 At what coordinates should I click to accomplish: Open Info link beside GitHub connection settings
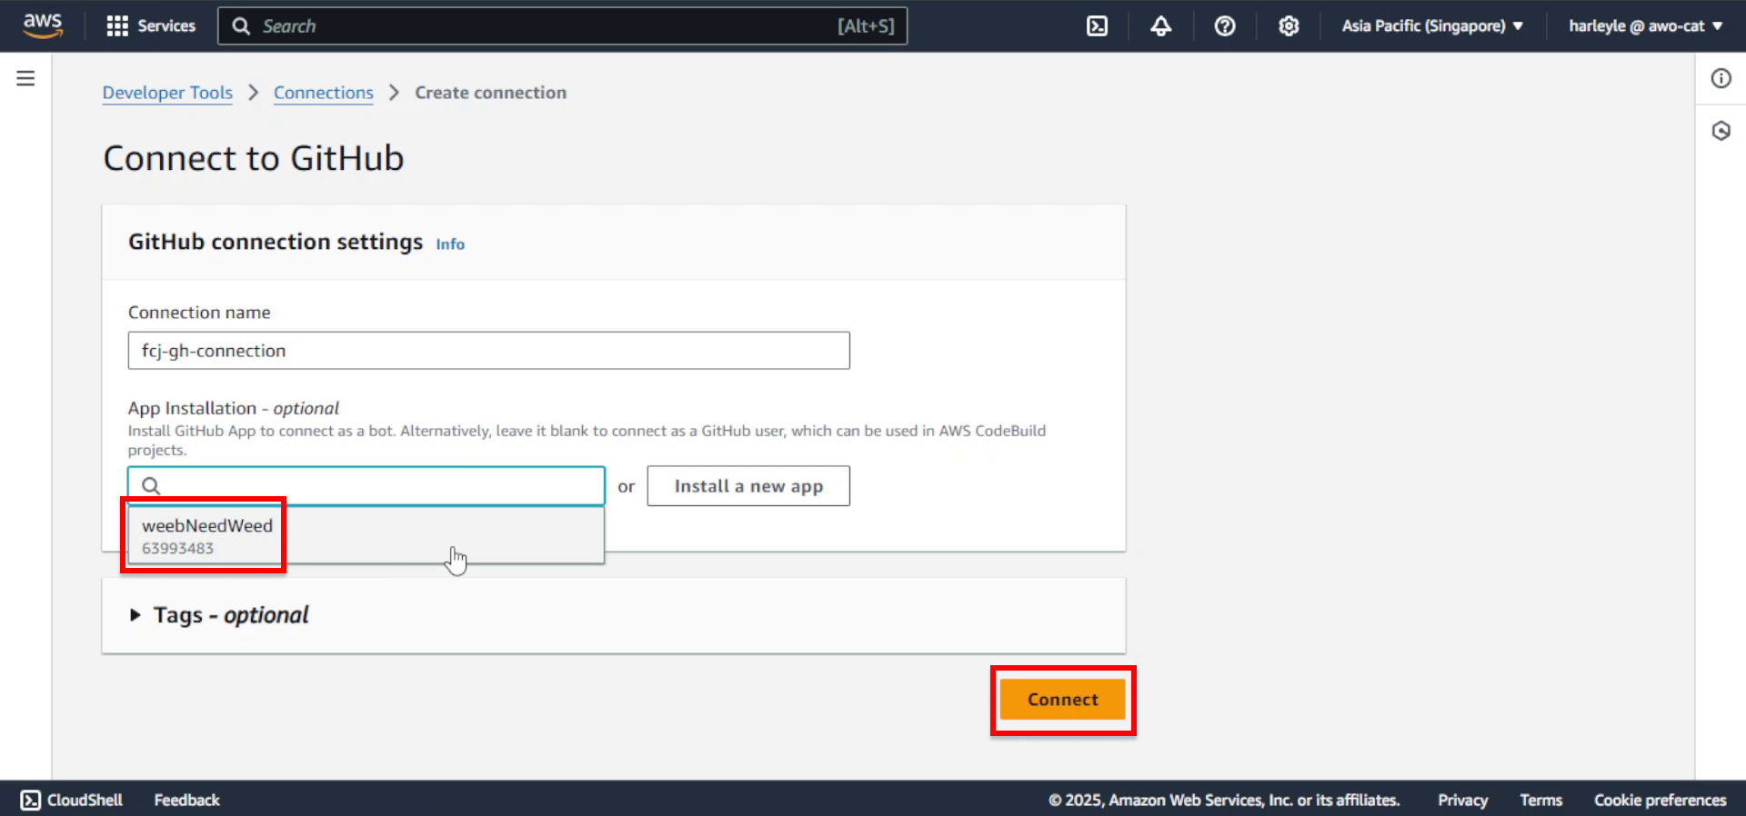(x=450, y=244)
